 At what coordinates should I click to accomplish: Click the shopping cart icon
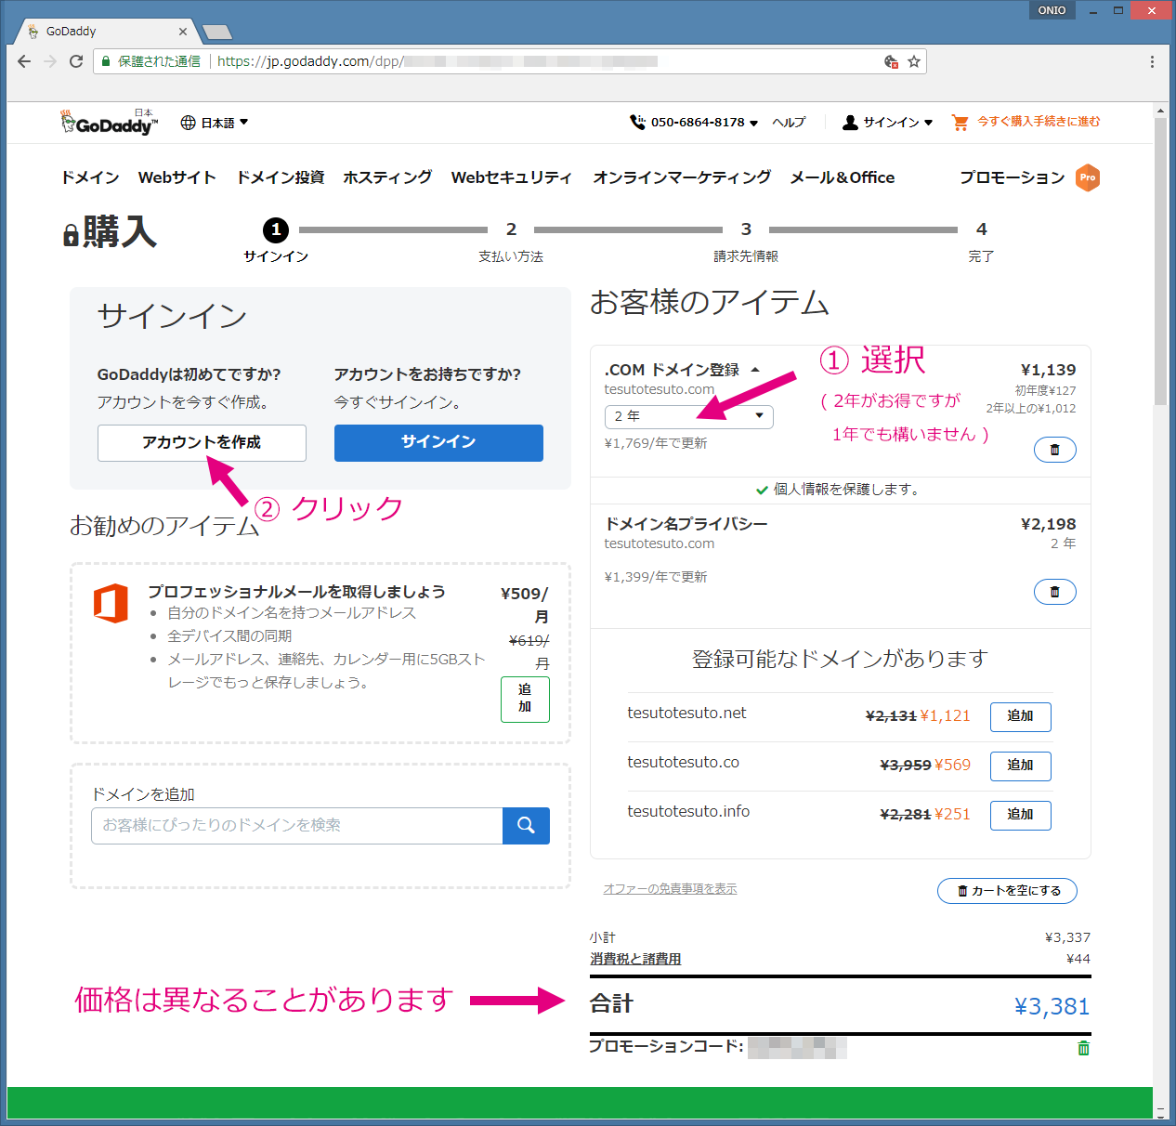point(960,122)
